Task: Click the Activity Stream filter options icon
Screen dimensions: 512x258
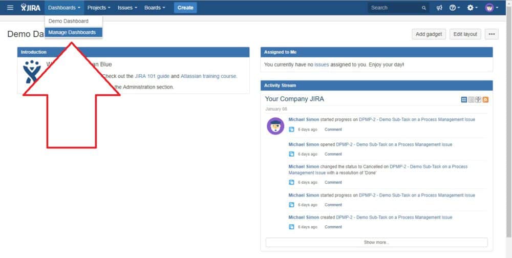Action: 478,100
